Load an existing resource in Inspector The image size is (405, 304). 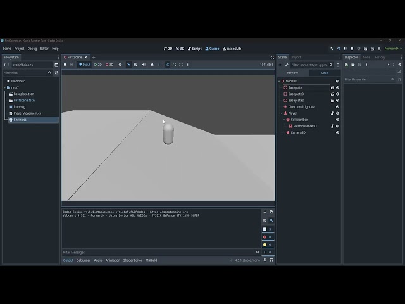click(353, 65)
